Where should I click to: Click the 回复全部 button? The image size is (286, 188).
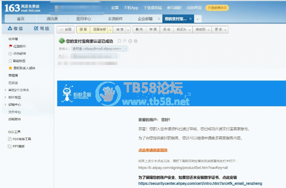point(100,30)
